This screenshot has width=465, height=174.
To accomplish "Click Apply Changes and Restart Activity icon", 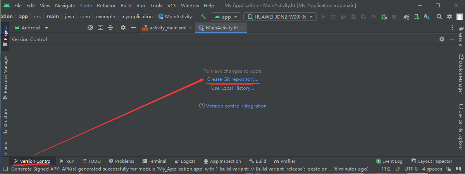I will coord(333,17).
